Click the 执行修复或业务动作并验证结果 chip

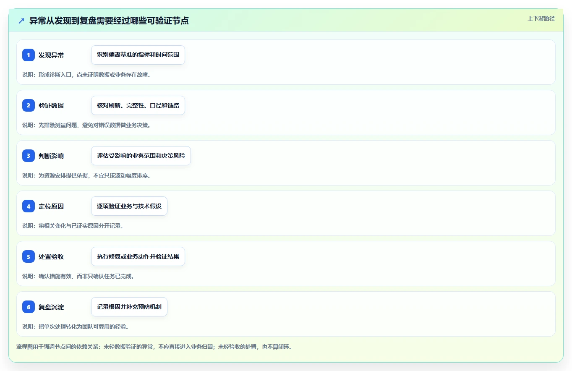(138, 256)
